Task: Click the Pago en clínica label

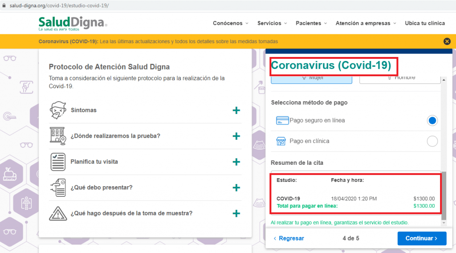Action: coord(309,141)
